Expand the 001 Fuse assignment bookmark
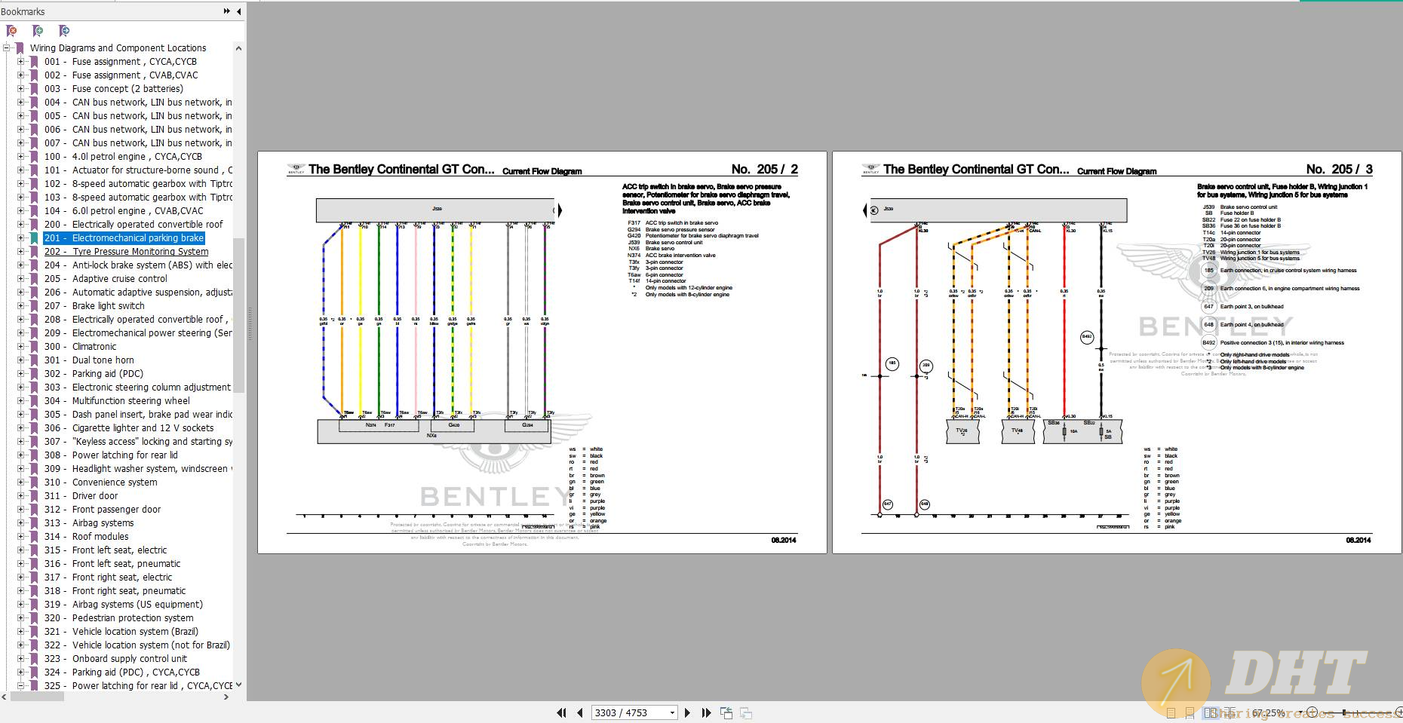Screen dimensions: 1403x723 click(x=21, y=61)
